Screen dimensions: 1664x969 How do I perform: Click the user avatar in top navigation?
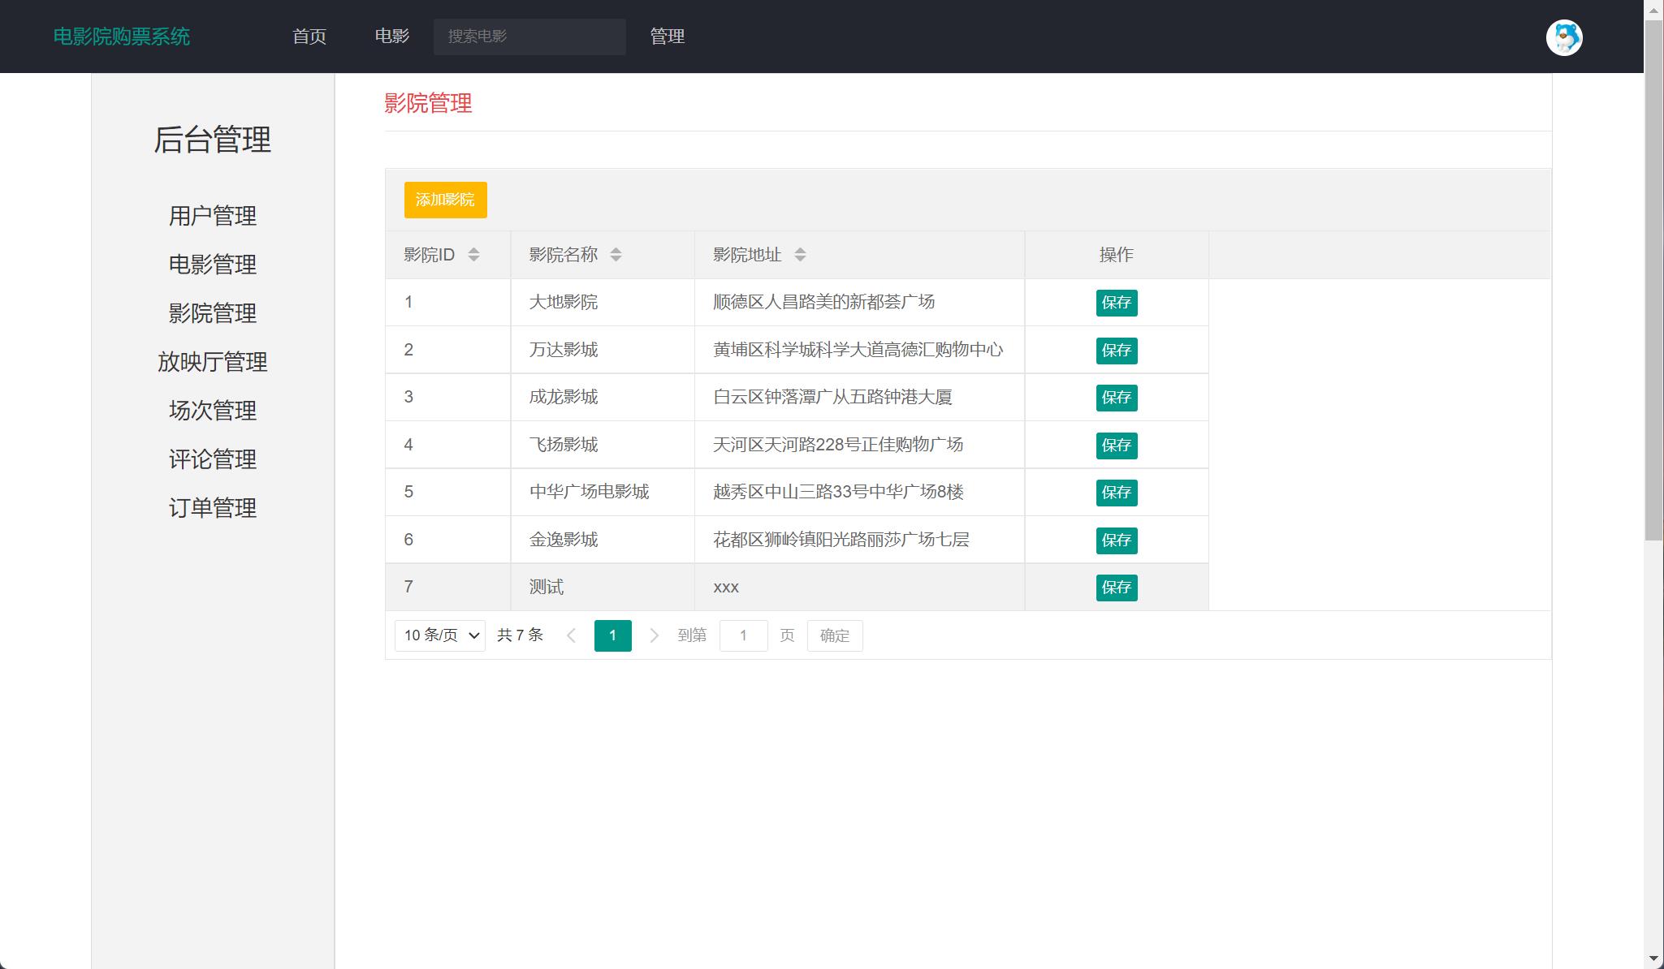[1565, 37]
